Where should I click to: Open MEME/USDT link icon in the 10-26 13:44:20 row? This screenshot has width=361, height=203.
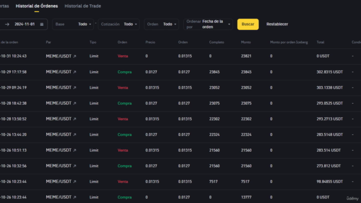tap(74, 135)
